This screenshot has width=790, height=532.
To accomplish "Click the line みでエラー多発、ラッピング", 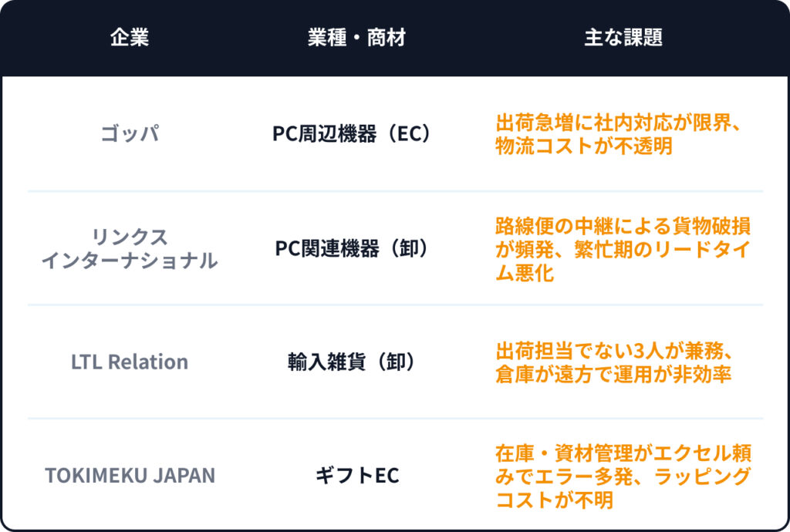I will coord(623,476).
